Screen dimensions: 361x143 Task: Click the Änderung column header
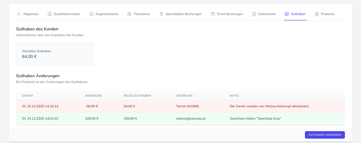(94, 96)
